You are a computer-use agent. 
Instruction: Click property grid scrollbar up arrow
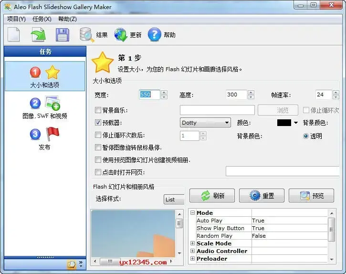[x=331, y=213]
